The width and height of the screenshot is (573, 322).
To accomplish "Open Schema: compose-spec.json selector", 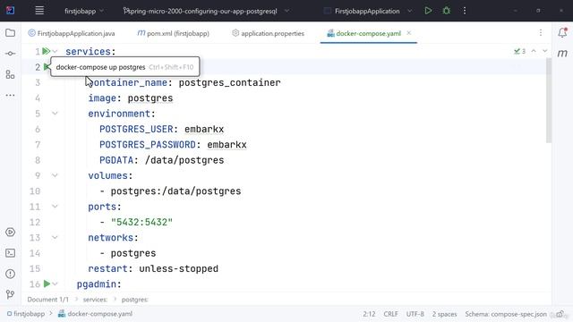I will pyautogui.click(x=506, y=314).
